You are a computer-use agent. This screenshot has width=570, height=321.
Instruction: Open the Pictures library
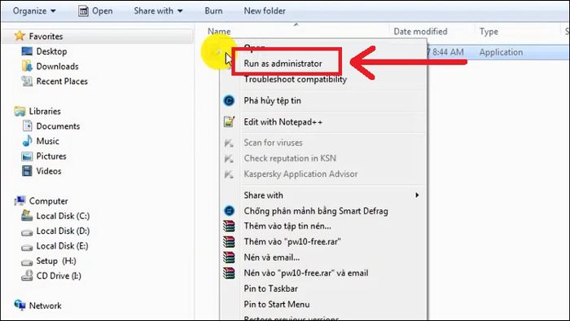(x=51, y=156)
